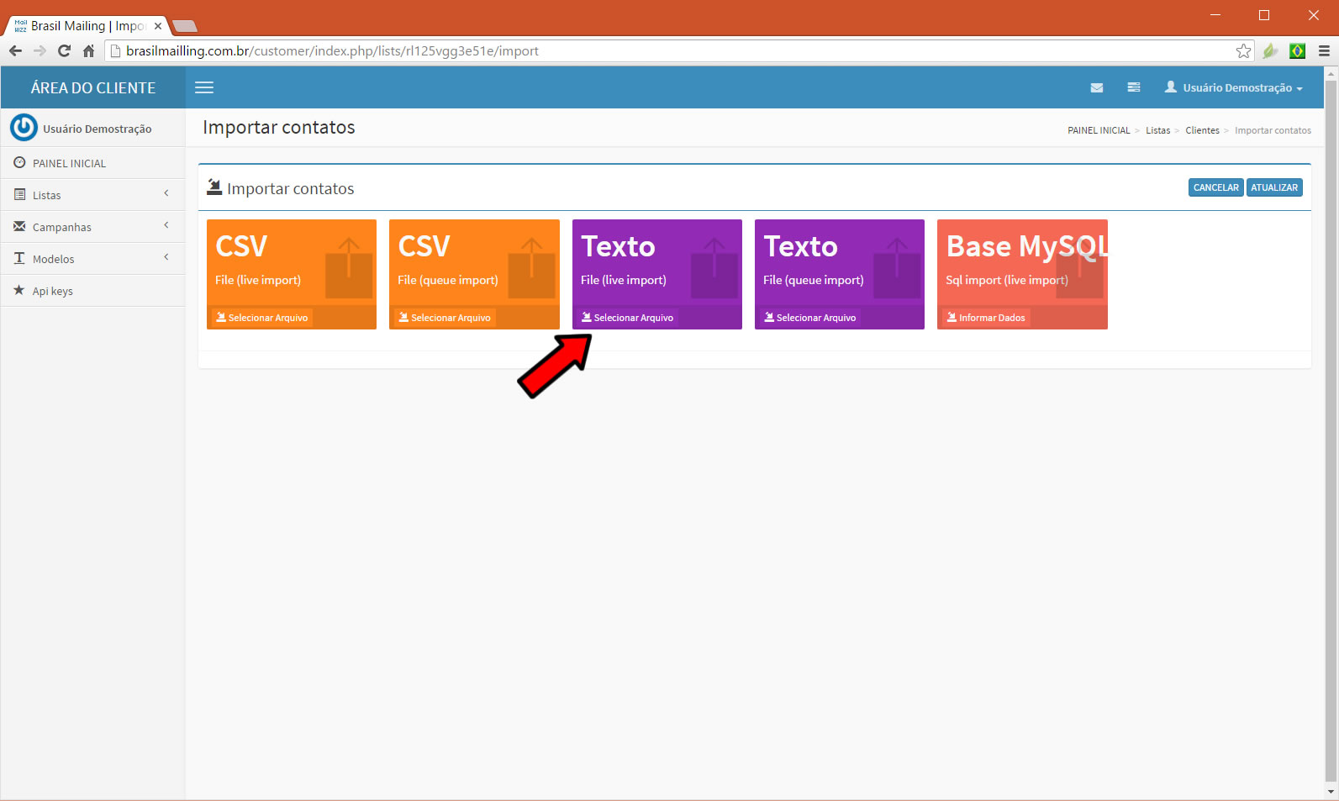Screen dimensions: 1339x801
Task: Click the upload icon on Texto queue import card
Action: (897, 268)
